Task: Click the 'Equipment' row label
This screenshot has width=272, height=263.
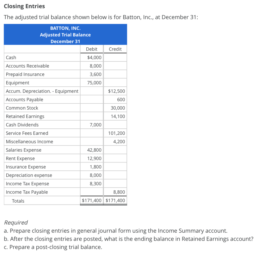Action: [x=18, y=83]
